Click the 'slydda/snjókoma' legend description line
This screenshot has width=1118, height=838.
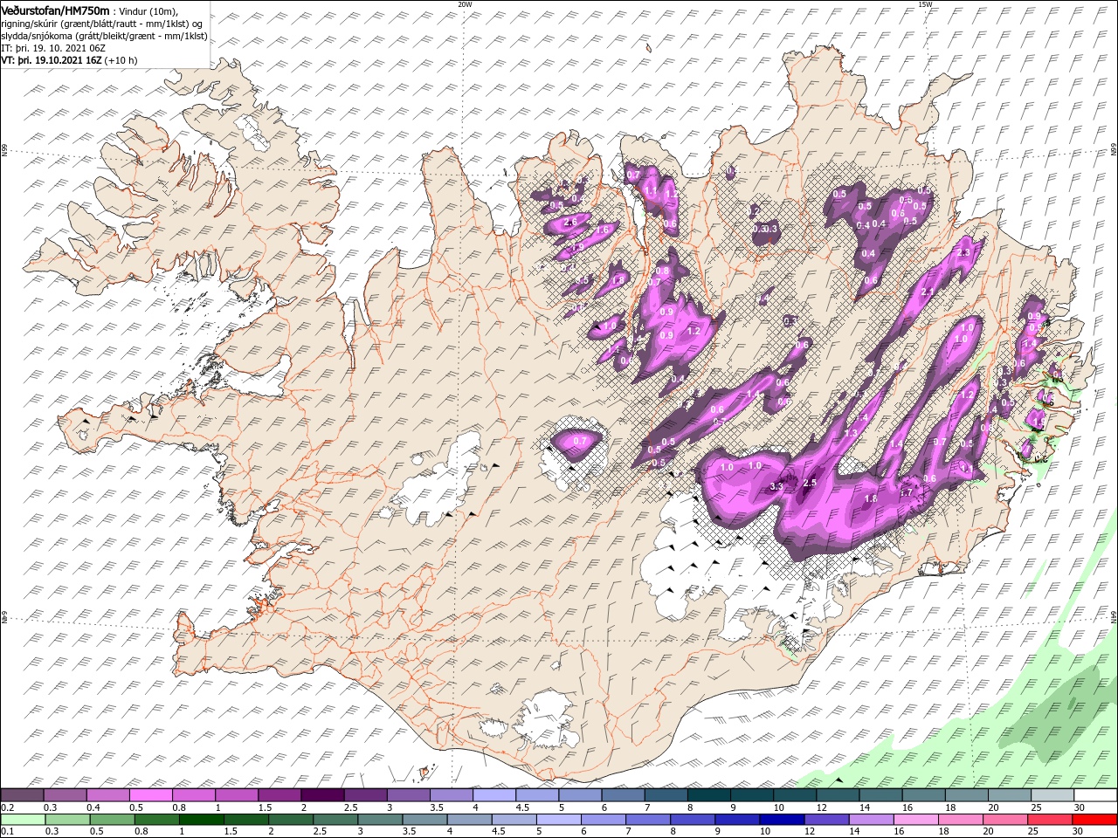coord(104,36)
